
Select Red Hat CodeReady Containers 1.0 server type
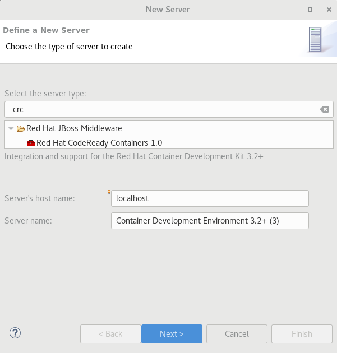(99, 143)
